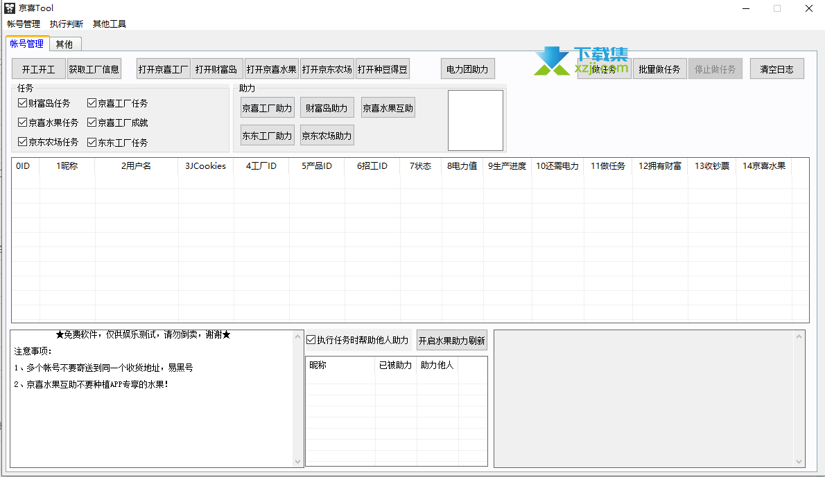Click the 停止做任务 button
Image resolution: width=825 pixels, height=477 pixels.
[x=715, y=69]
